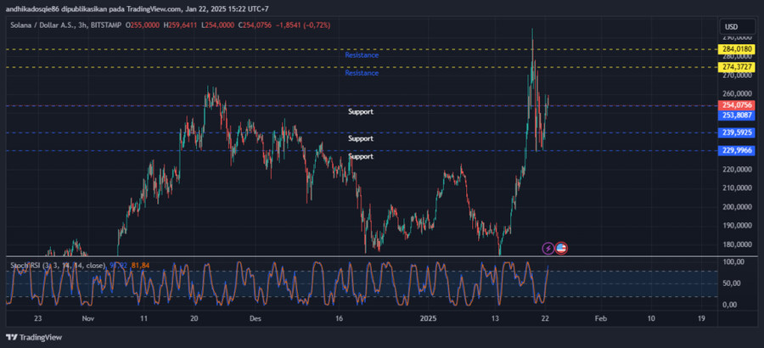Click the open value O255,0000

[143, 25]
